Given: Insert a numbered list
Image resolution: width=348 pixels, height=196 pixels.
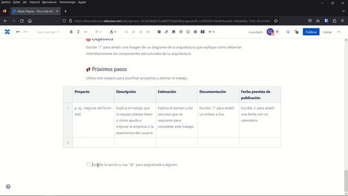Looking at the screenshot, I should click(133, 32).
